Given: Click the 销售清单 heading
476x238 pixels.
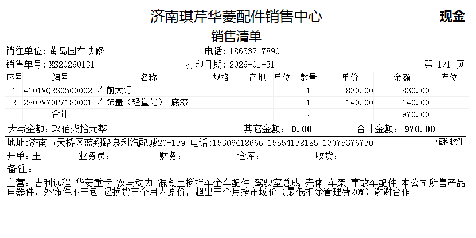Looking at the screenshot, I should click(236, 37).
